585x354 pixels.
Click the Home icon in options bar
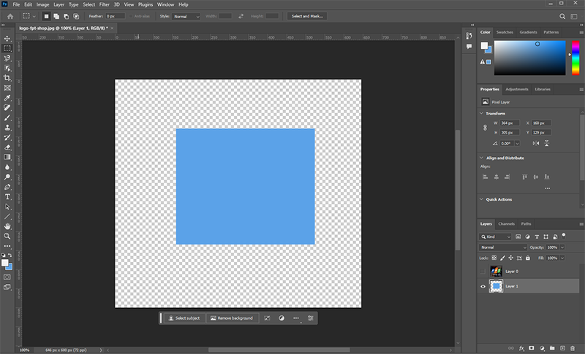click(x=10, y=16)
